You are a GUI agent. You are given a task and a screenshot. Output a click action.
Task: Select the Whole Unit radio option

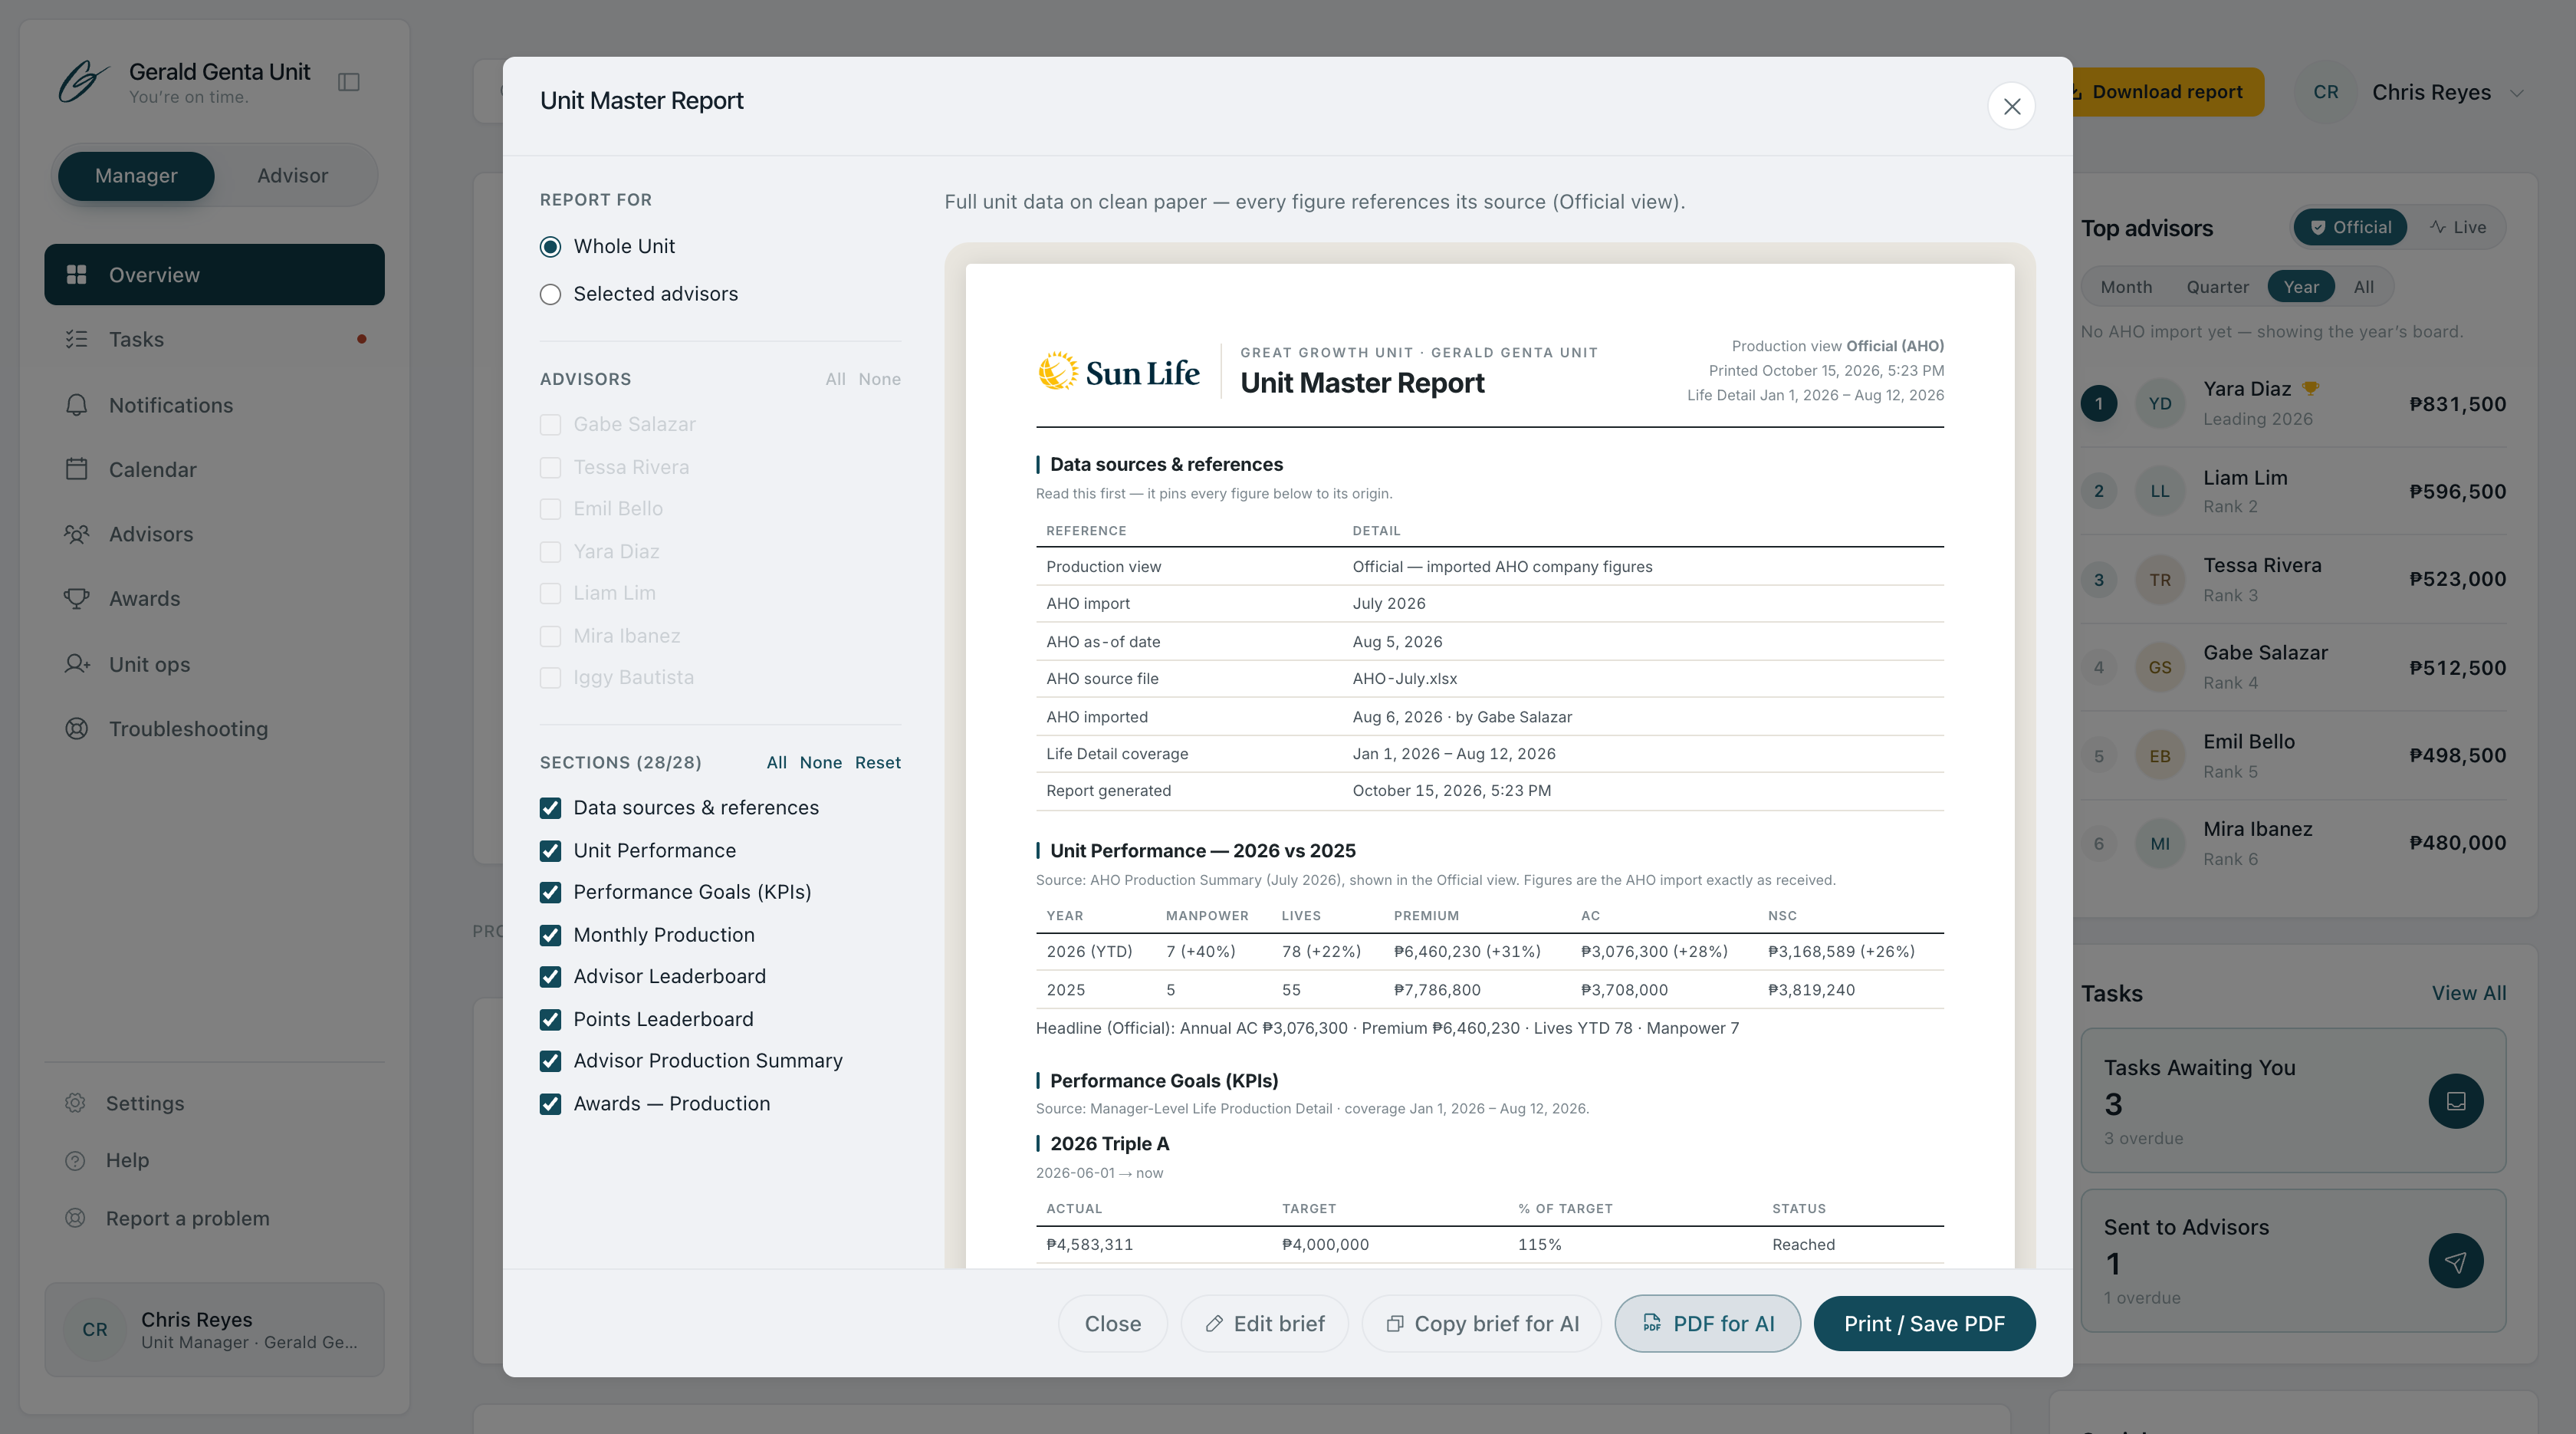[550, 246]
